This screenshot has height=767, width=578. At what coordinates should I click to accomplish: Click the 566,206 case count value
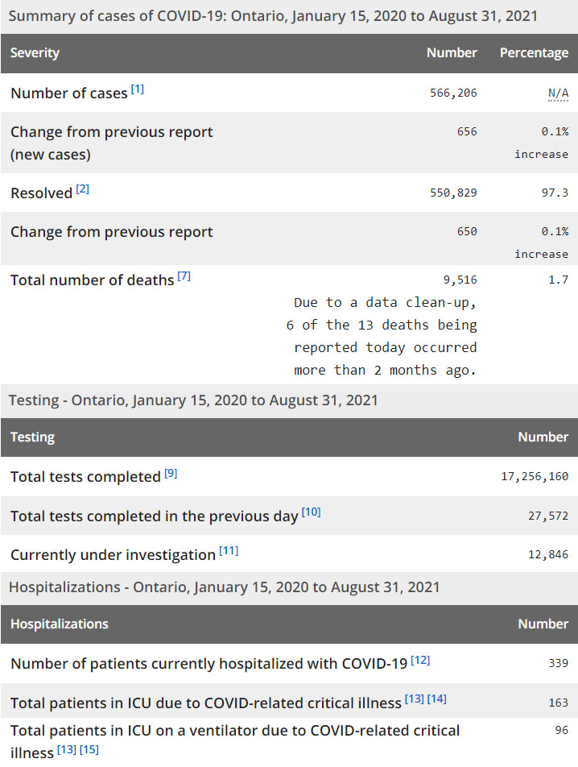pos(453,93)
